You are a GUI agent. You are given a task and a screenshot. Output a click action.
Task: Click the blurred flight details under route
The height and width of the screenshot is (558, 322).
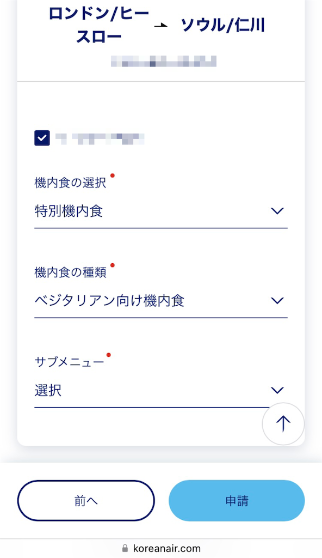[x=164, y=61]
